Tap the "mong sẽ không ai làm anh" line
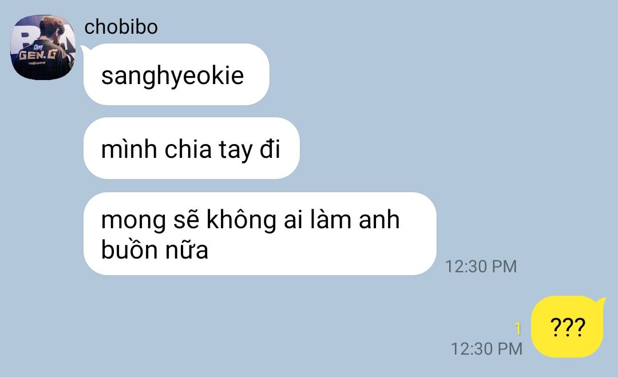 pyautogui.click(x=250, y=220)
